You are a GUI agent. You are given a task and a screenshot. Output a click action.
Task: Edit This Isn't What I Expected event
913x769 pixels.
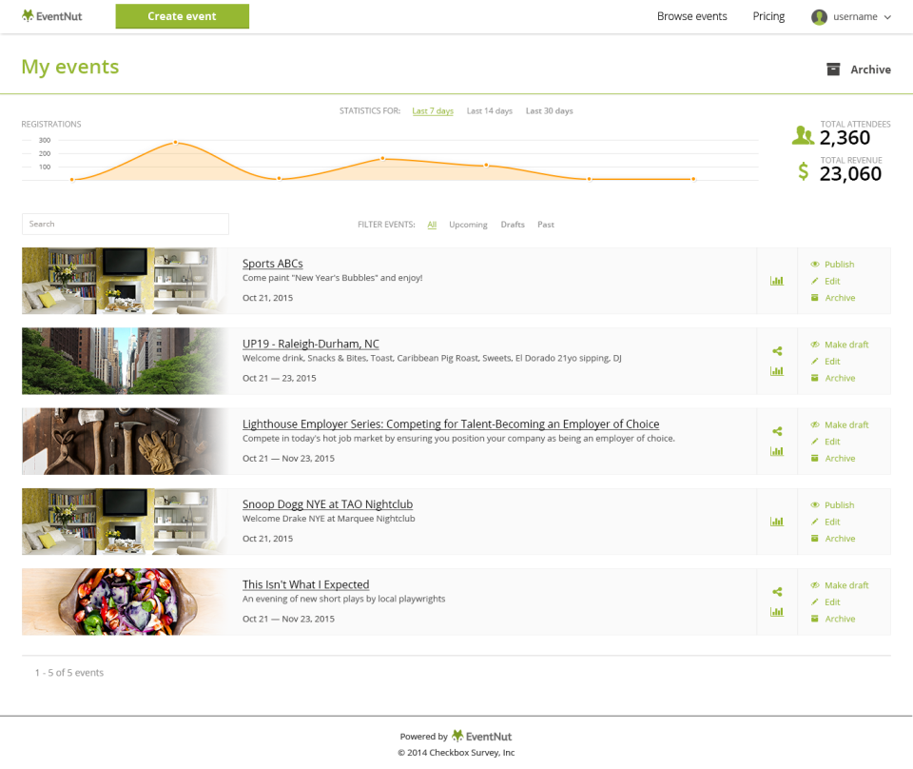point(826,602)
